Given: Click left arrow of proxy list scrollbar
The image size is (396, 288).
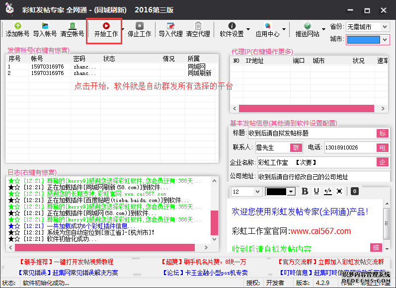Looking at the screenshot, I should 235,109.
